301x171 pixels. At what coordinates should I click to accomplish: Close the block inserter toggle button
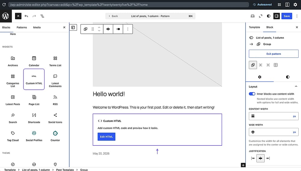tap(18, 16)
